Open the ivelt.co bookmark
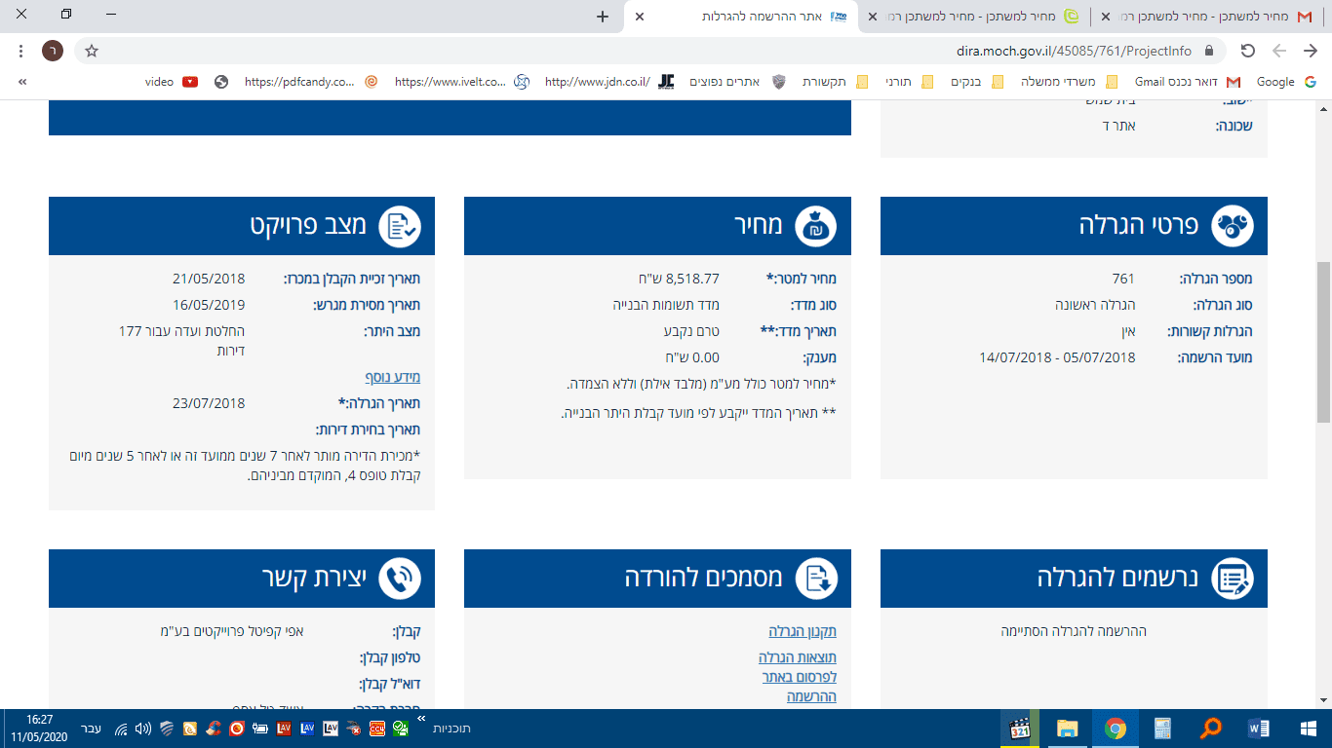 (x=462, y=82)
